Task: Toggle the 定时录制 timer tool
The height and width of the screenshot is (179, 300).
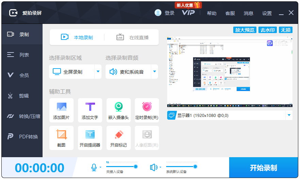Action: [147, 110]
